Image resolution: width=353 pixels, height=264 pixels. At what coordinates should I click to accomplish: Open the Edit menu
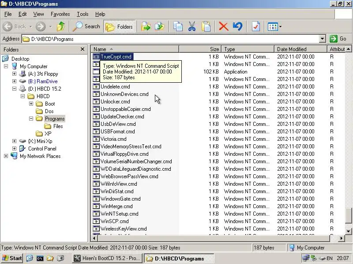[x=23, y=14]
